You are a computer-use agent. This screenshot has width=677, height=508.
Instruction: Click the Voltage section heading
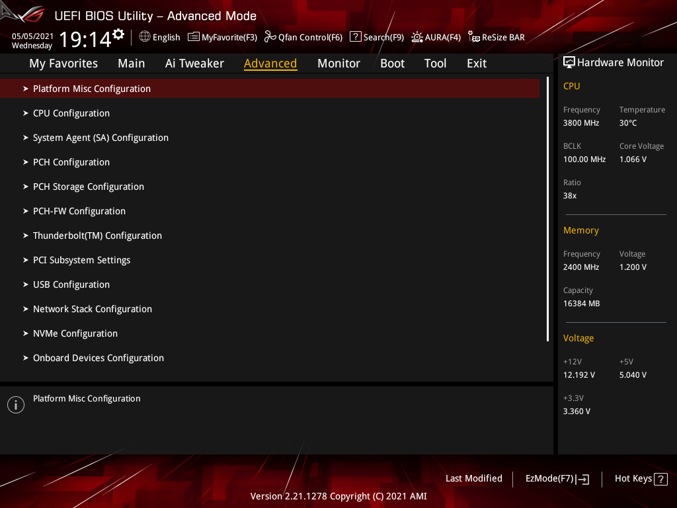578,338
